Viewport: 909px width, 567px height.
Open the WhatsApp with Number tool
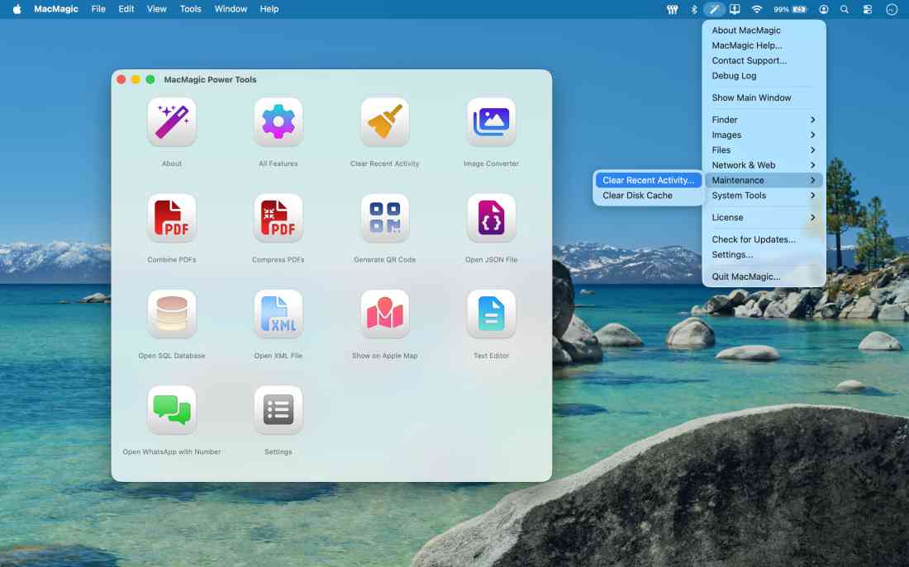pos(171,409)
